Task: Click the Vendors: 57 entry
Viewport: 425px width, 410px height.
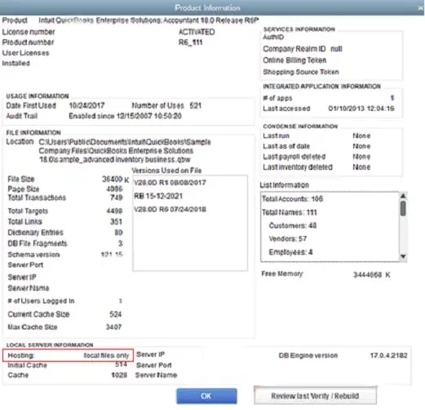Action: coord(288,238)
